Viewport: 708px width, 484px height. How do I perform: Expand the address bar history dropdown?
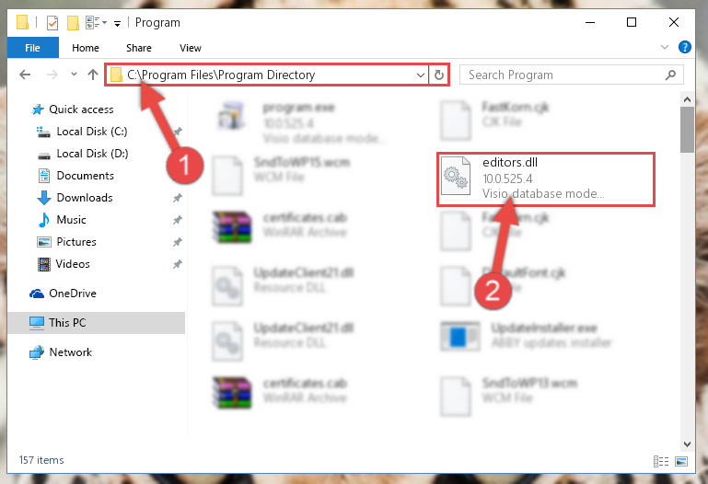click(421, 75)
